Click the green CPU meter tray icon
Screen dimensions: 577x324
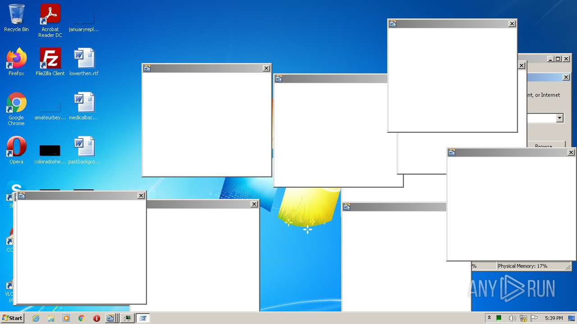pos(499,318)
